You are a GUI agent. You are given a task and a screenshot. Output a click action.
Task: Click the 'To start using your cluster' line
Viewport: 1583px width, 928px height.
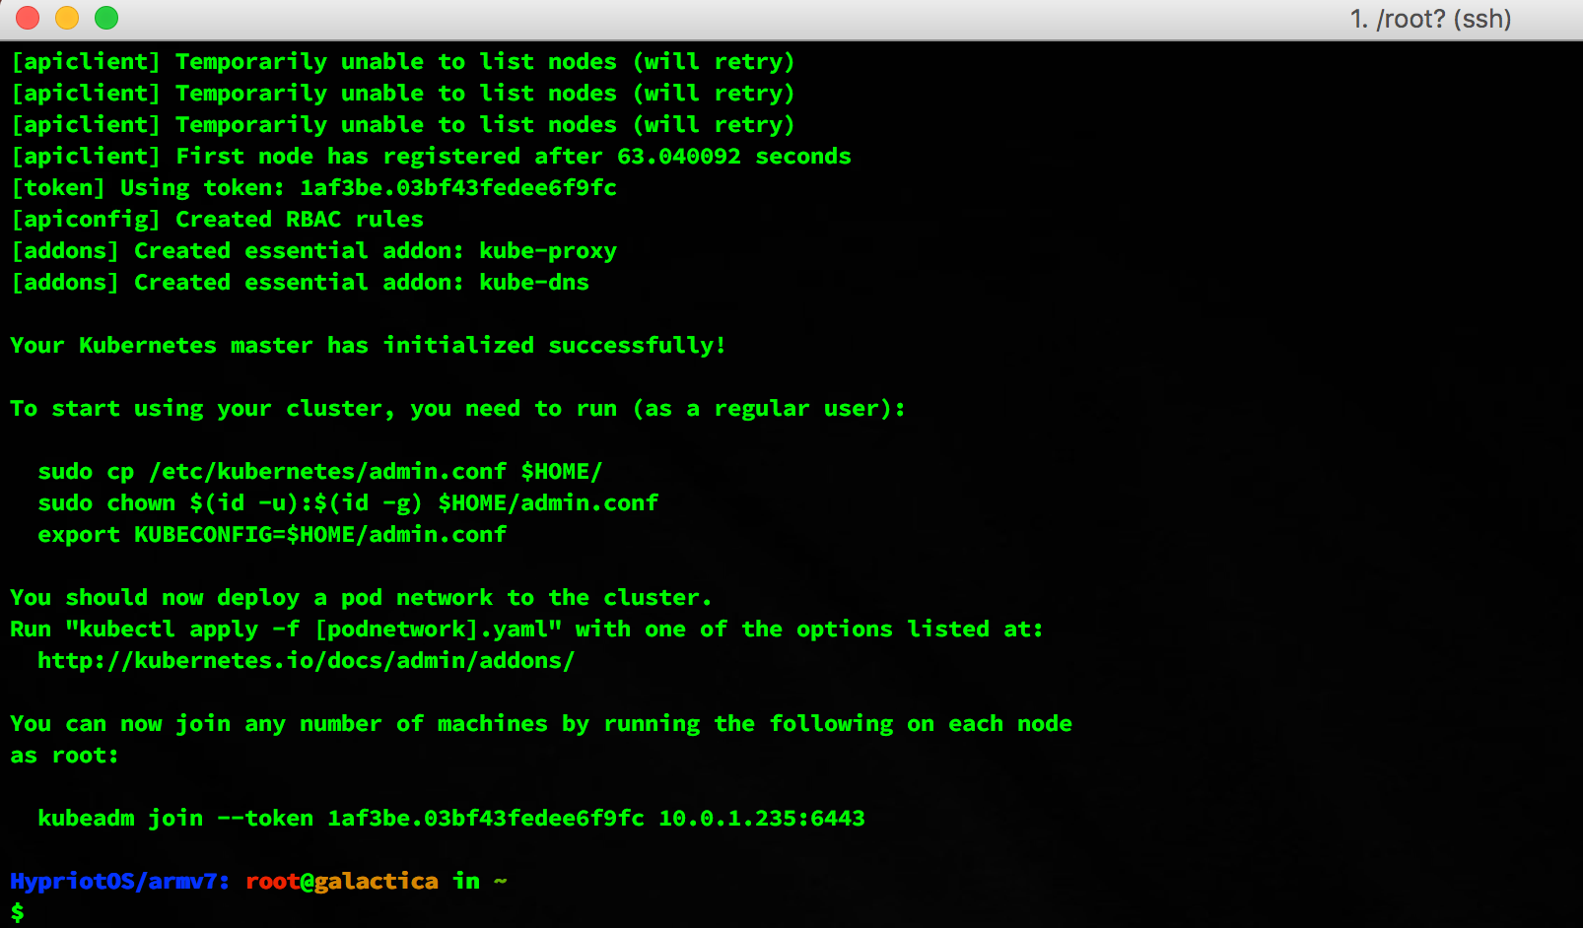tap(457, 409)
